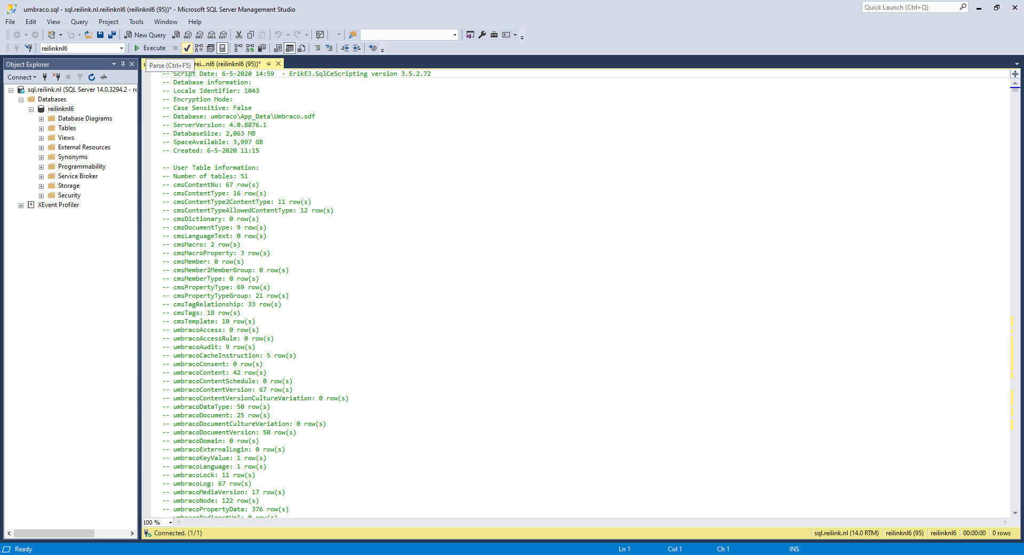This screenshot has width=1024, height=555.
Task: Switch to Results to Text
Action: point(278,48)
